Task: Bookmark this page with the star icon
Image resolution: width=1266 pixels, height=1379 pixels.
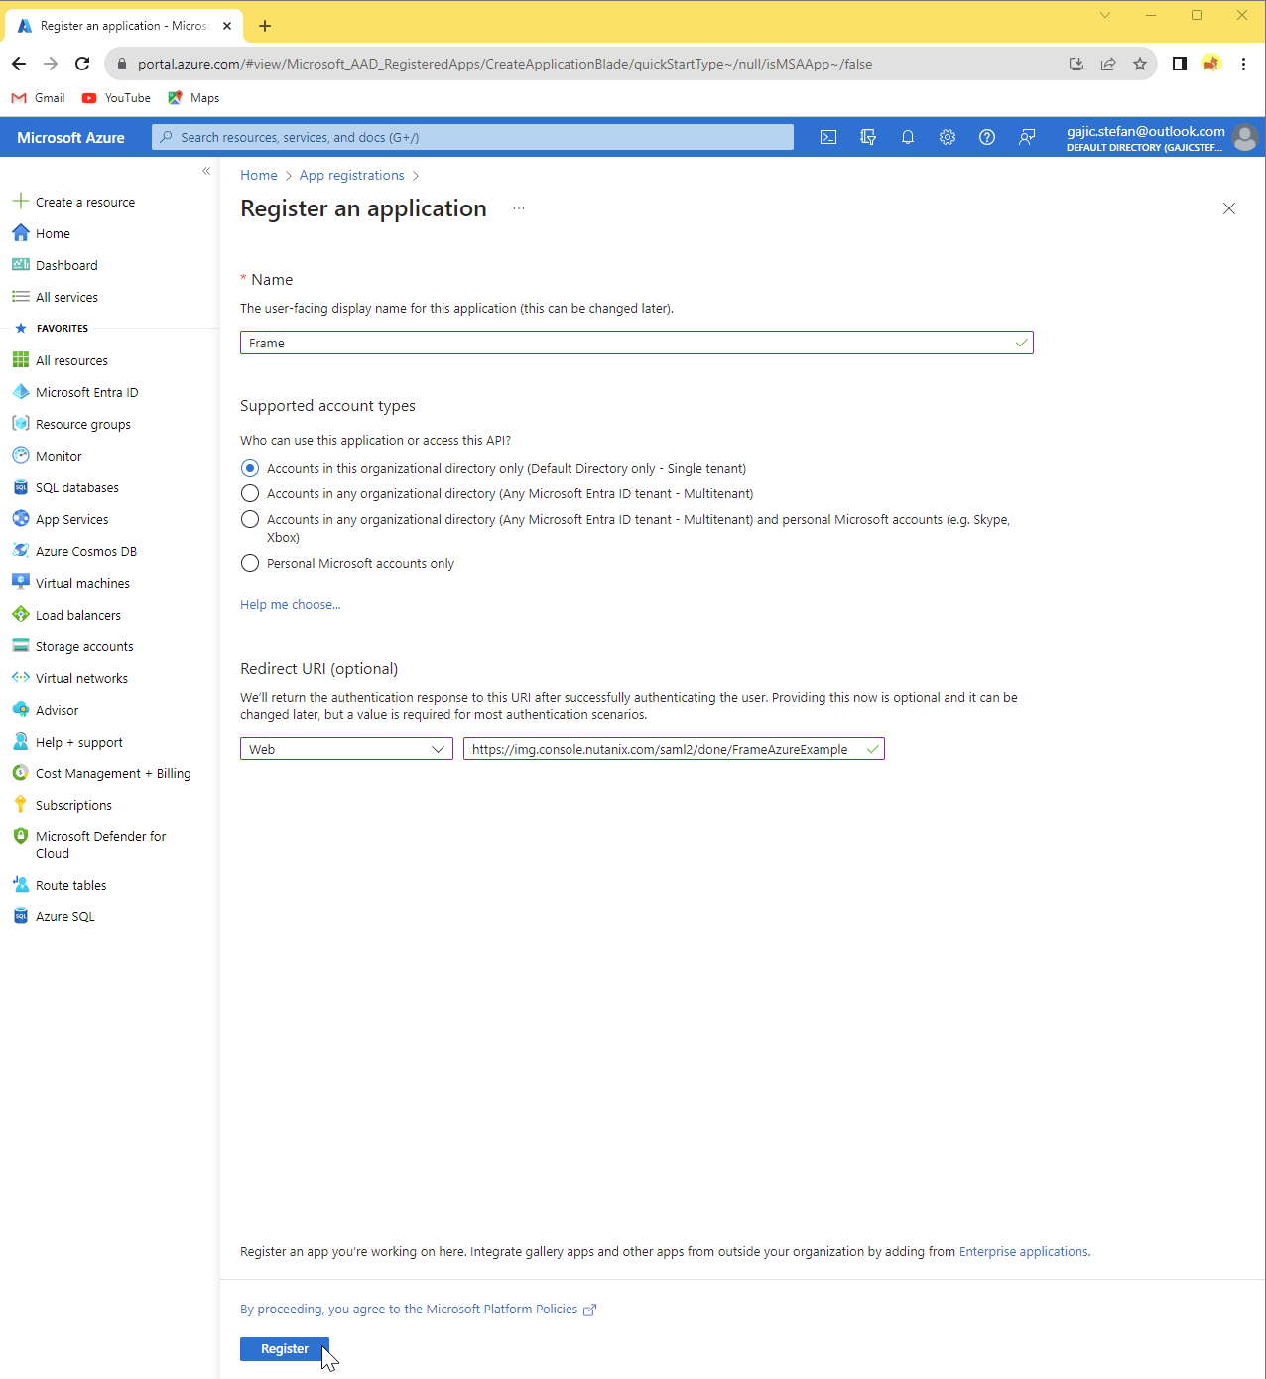Action: 1140,64
